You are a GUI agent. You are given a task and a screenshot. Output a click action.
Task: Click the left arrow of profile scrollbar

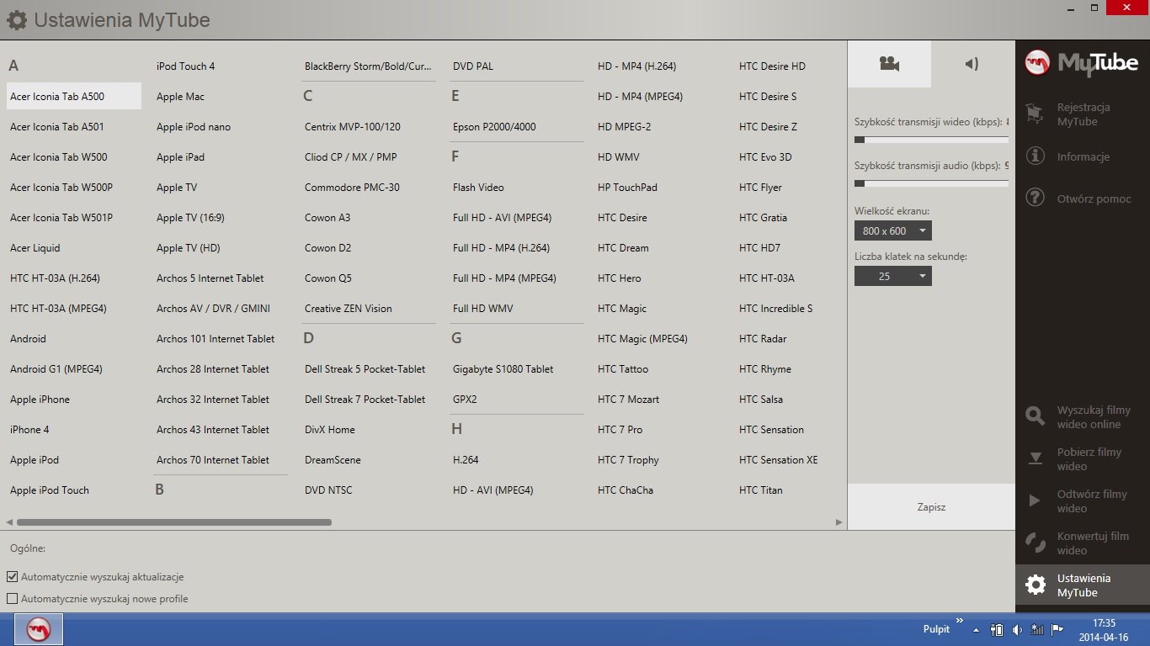pyautogui.click(x=9, y=522)
